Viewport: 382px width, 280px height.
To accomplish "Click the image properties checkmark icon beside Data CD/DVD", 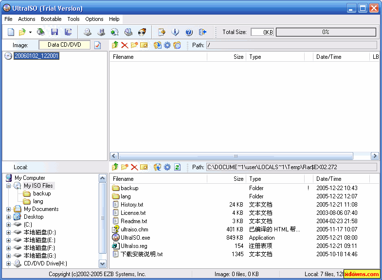I will pyautogui.click(x=97, y=45).
